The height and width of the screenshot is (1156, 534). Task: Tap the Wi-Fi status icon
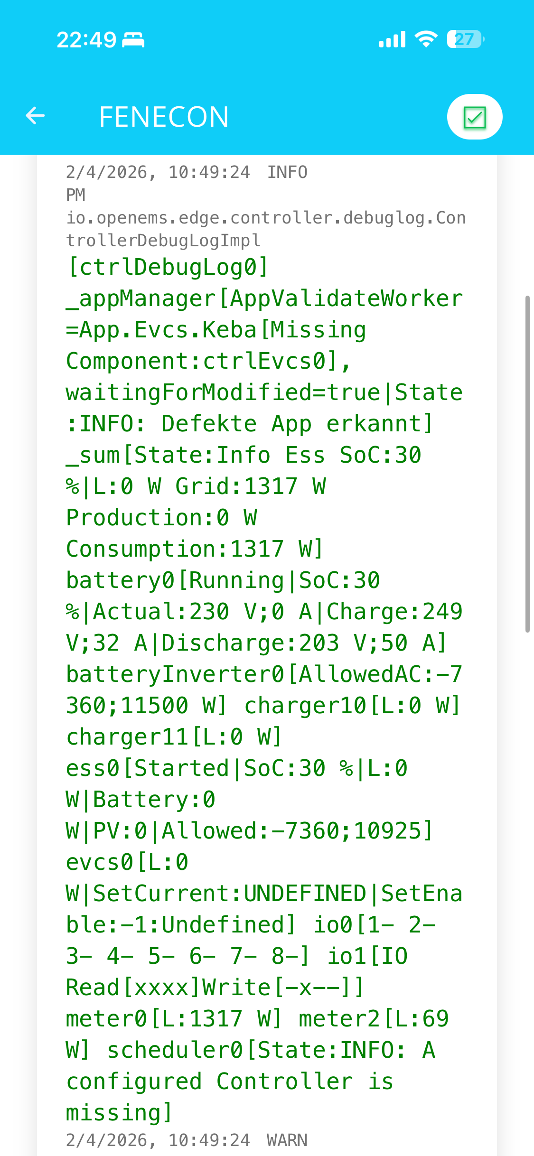[x=426, y=39]
